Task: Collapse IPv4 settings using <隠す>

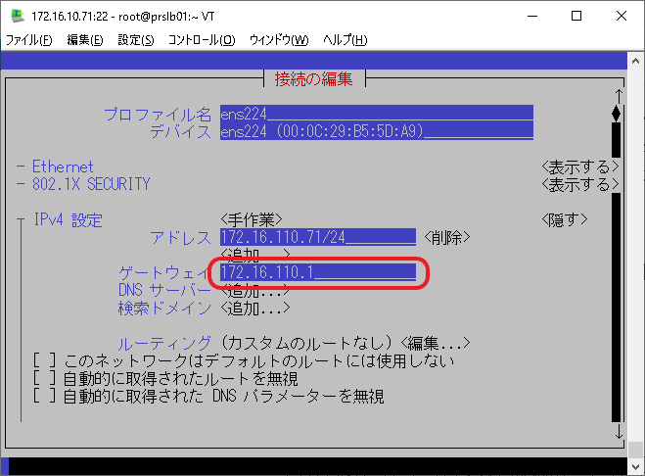Action: coord(565,219)
